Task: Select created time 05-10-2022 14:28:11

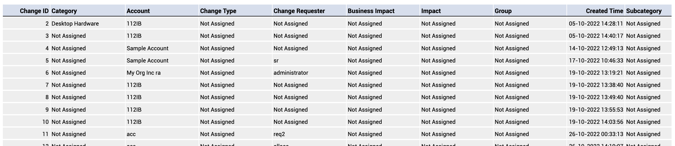Action: 596,24
